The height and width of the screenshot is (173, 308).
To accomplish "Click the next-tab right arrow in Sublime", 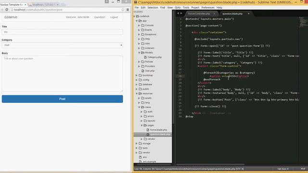I will 181,13.
